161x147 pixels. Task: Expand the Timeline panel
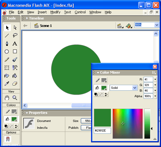point(27,18)
